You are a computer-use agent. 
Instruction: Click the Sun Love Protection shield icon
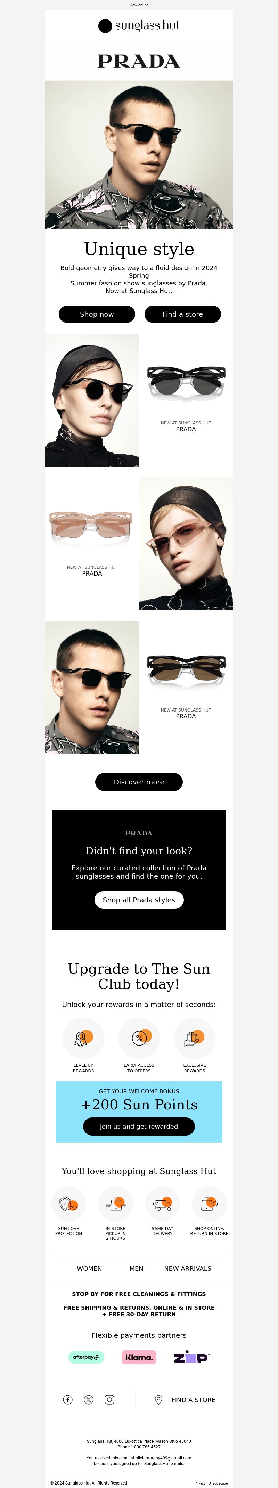pyautogui.click(x=69, y=1204)
